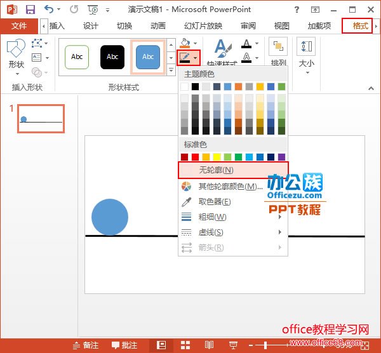Click the Shape Fill paint bucket icon
Viewport: 381px width, 353px height.
pos(185,44)
